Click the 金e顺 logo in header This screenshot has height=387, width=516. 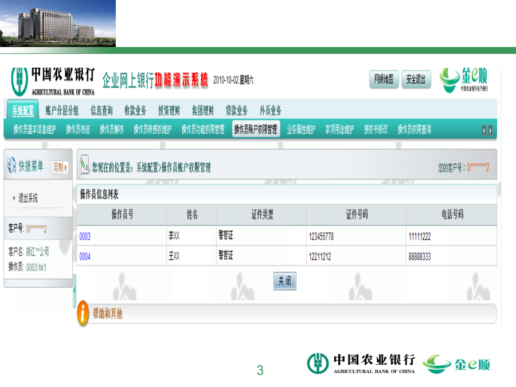(464, 80)
